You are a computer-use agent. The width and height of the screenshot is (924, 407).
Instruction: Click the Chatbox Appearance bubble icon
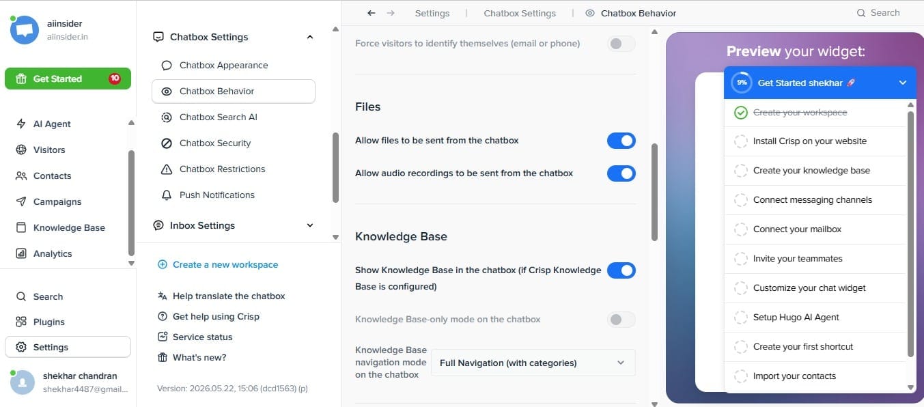[167, 66]
